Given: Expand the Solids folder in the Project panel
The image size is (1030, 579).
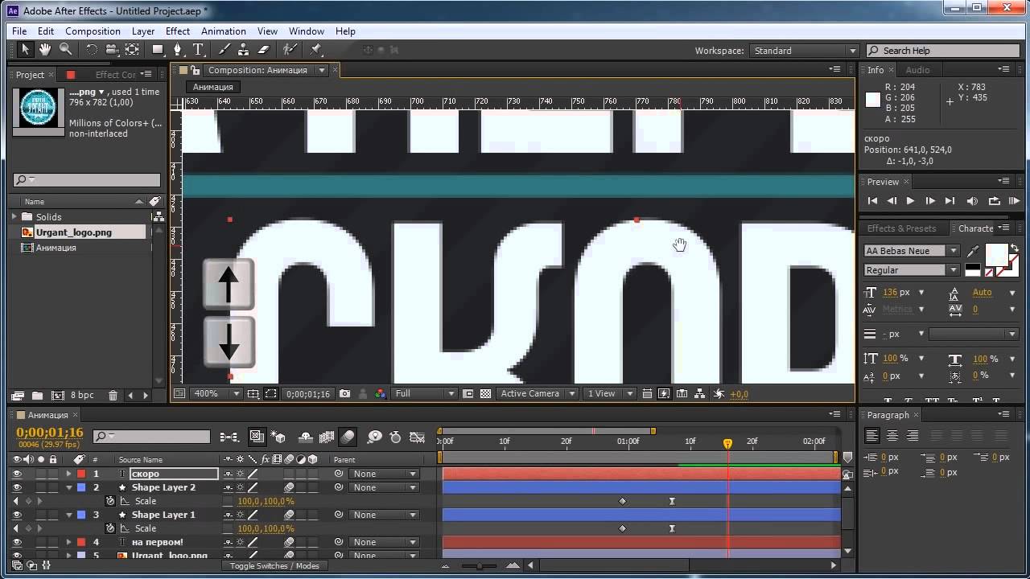Looking at the screenshot, I should click(14, 217).
